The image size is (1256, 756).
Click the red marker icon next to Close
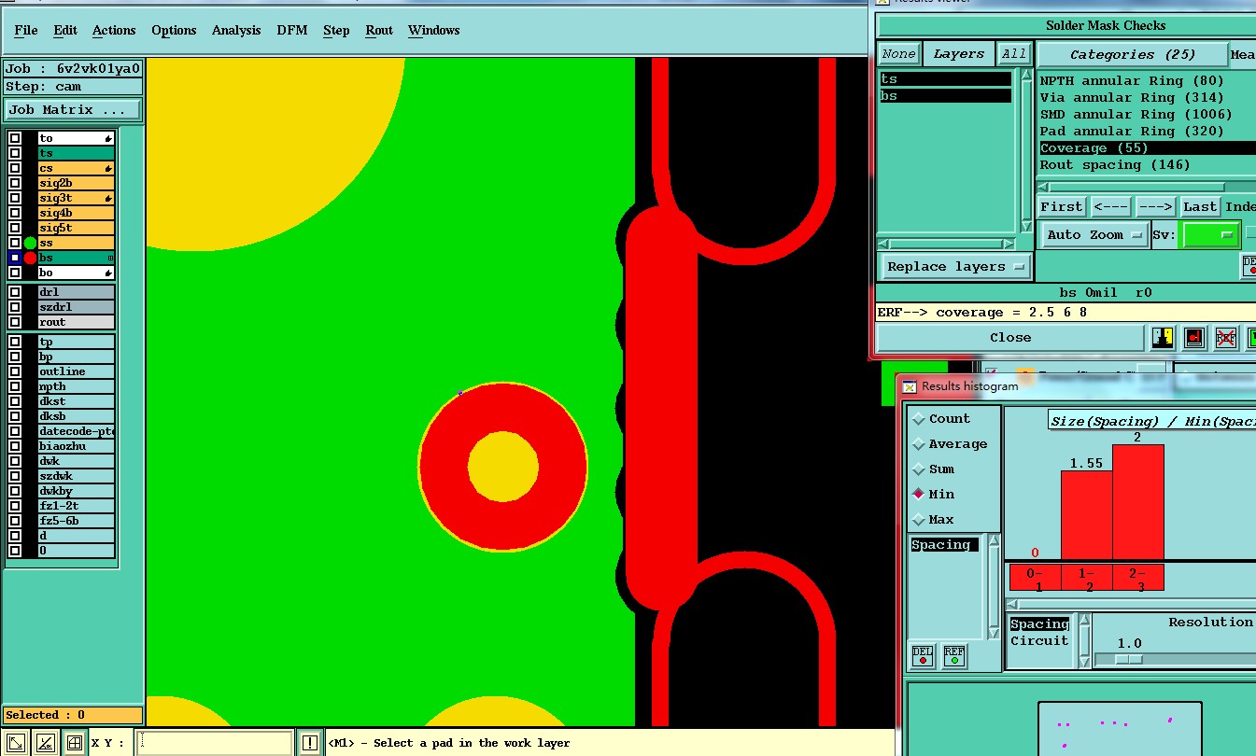coord(1194,338)
